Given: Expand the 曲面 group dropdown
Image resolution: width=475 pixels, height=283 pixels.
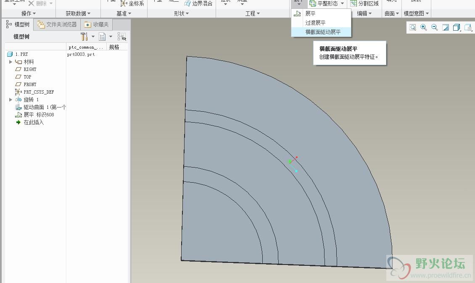Looking at the screenshot, I should [392, 13].
